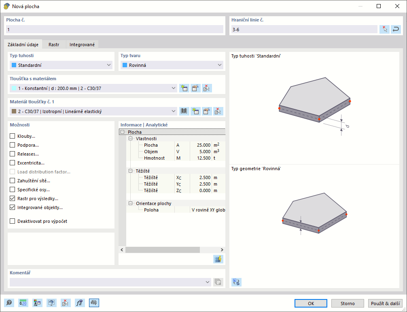Image resolution: width=407 pixels, height=312 pixels.
Task: Open the Komentář dropdown list
Action: pyautogui.click(x=208, y=282)
